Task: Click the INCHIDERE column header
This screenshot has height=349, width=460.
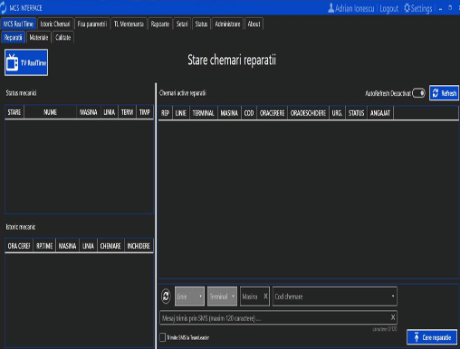Action: (x=139, y=246)
